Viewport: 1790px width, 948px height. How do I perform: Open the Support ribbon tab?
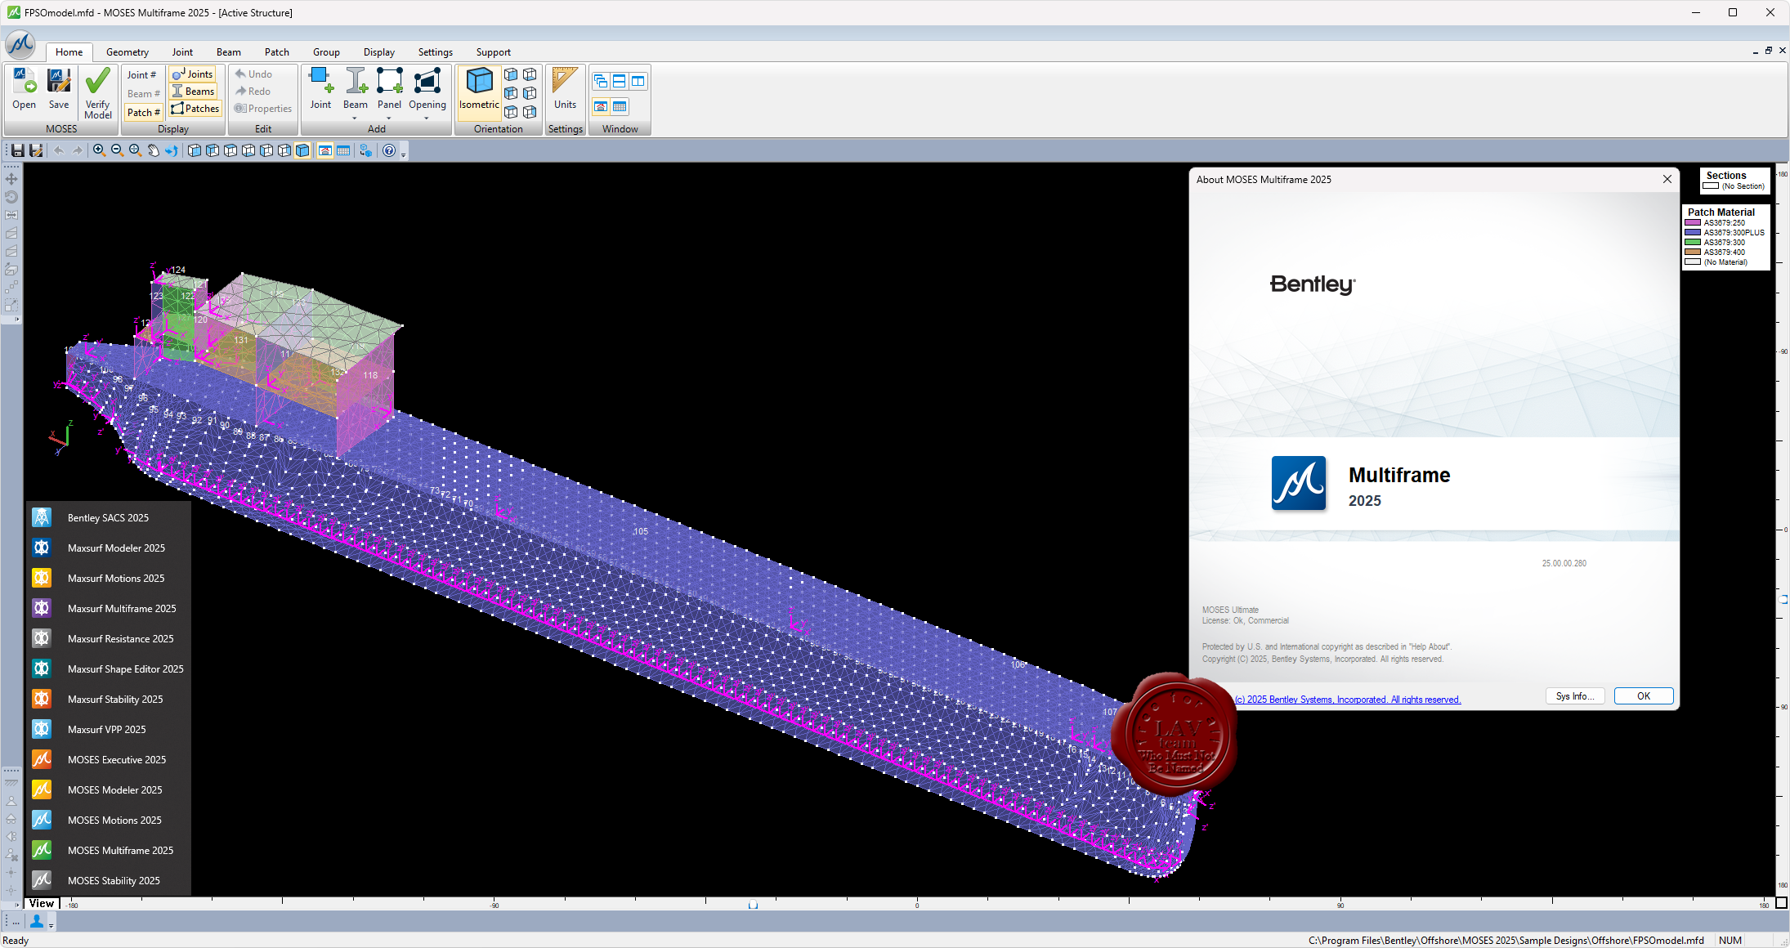[x=494, y=51]
